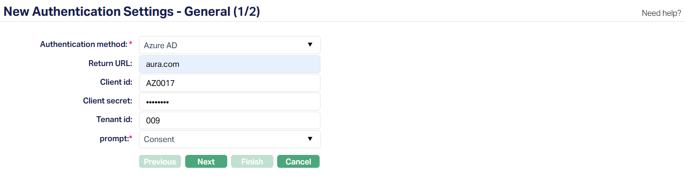Open the Need help? link
Image resolution: width=685 pixels, height=179 pixels.
click(661, 13)
